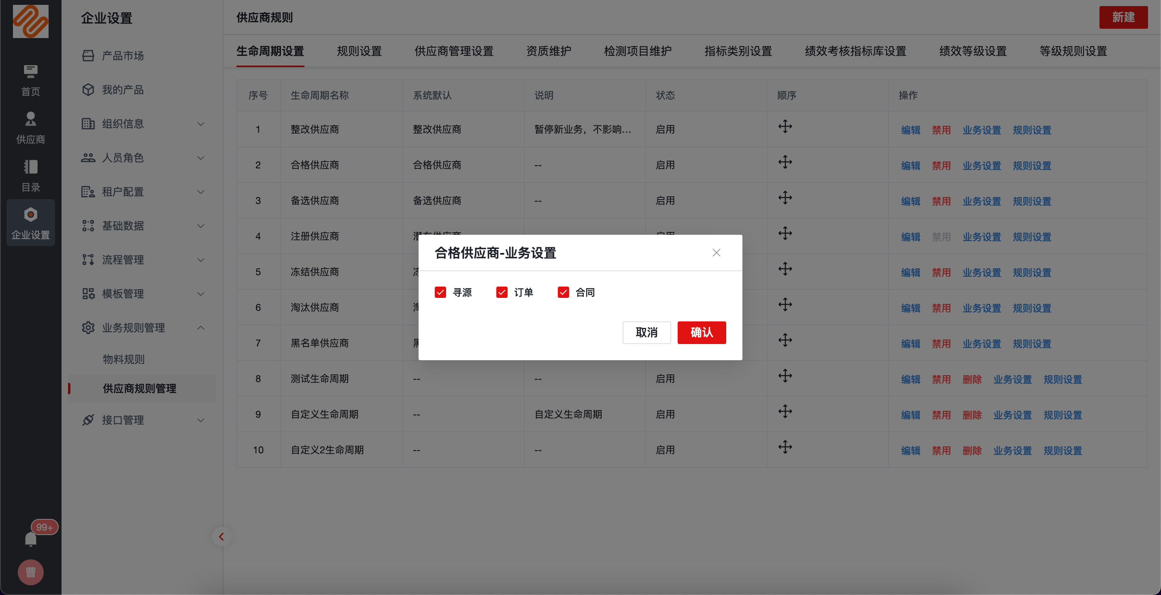Open the 目录 catalog icon
1161x595 pixels.
[31, 176]
